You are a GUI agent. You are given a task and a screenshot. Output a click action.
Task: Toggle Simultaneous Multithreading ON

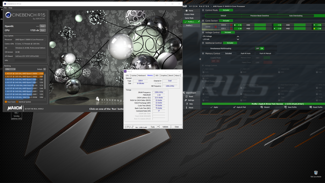(x=262, y=48)
